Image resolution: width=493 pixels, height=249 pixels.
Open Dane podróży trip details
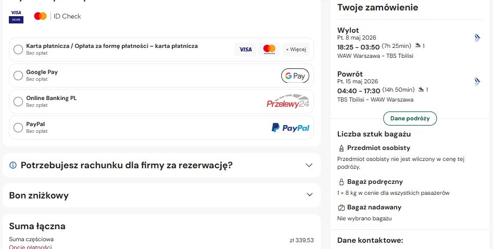[x=410, y=118]
